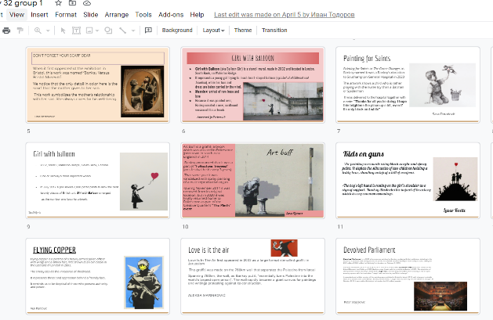Open the line tool dropdown arrow
This screenshot has width=493, height=320.
click(132, 31)
